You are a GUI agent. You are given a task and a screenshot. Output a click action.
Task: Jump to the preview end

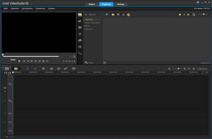click(x=36, y=61)
